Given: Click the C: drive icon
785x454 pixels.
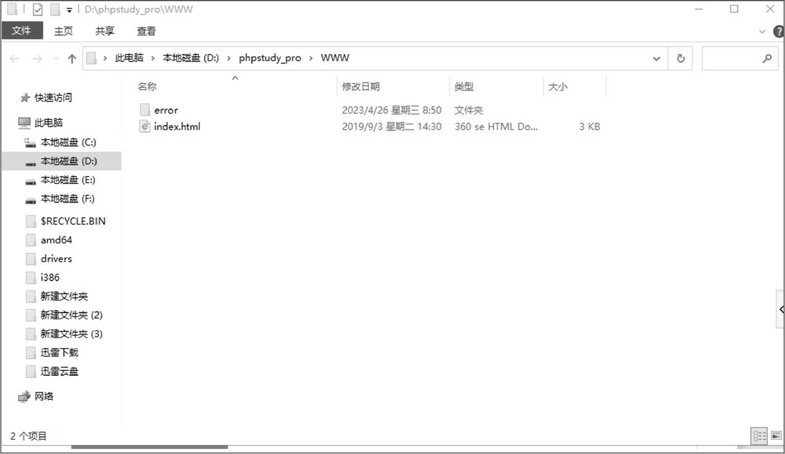Looking at the screenshot, I should click(x=30, y=142).
